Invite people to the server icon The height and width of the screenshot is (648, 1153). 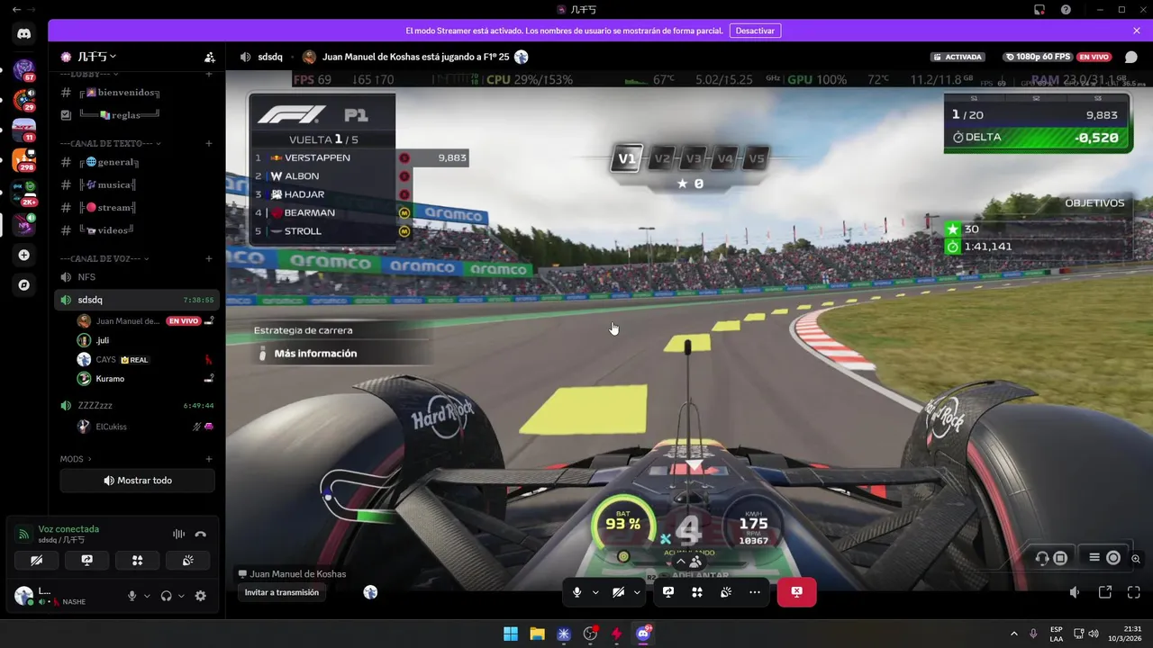pos(209,57)
